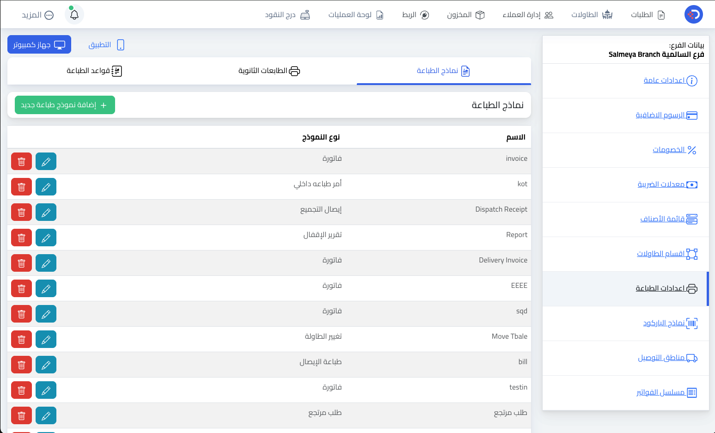The image size is (715, 433).
Task: Delete the Delivery Invoice template
Action: [21, 263]
